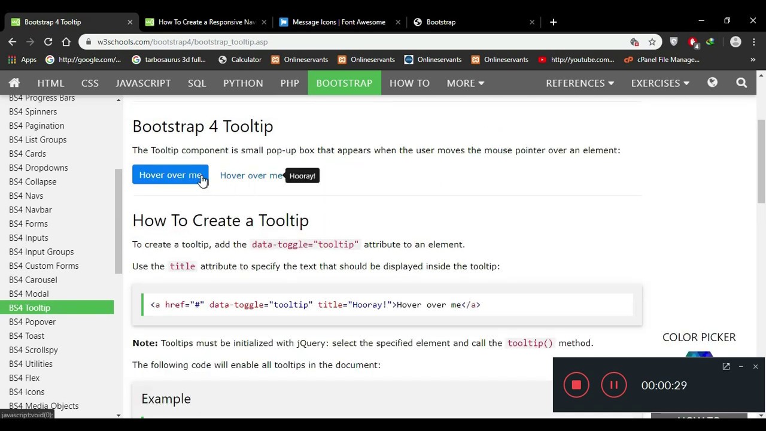Close the Bootstrap 4 Tooltip tab

coord(130,22)
